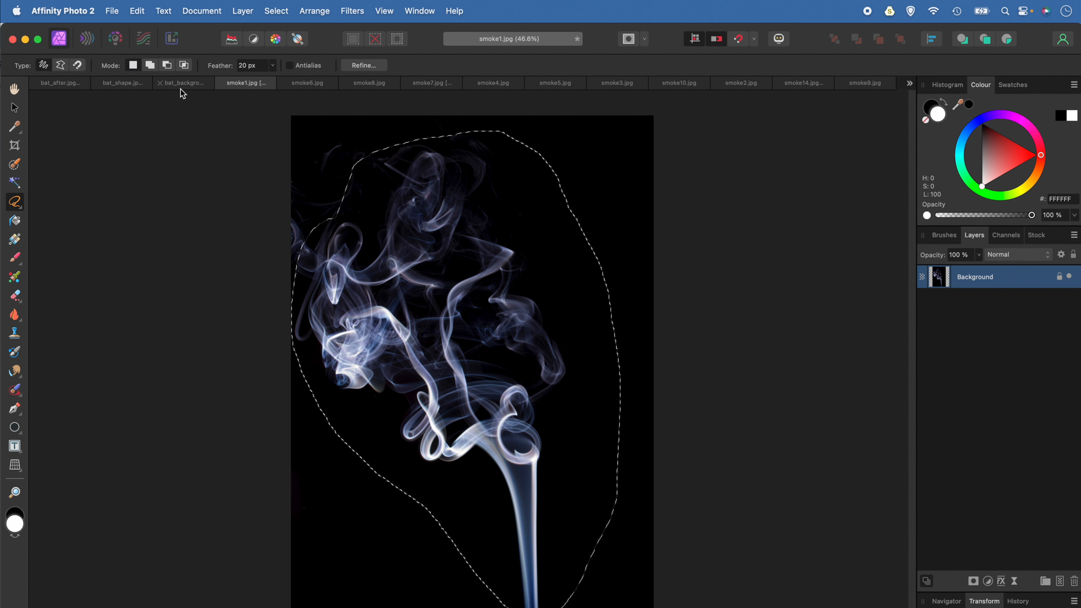Choose the Polygonal selection type
Image resolution: width=1081 pixels, height=608 pixels.
pos(61,65)
